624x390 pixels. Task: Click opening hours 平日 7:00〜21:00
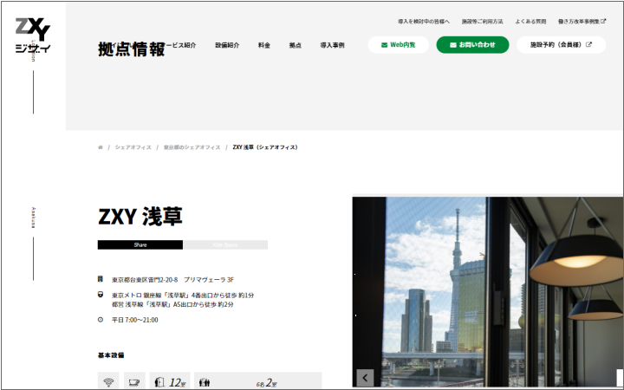click(135, 320)
